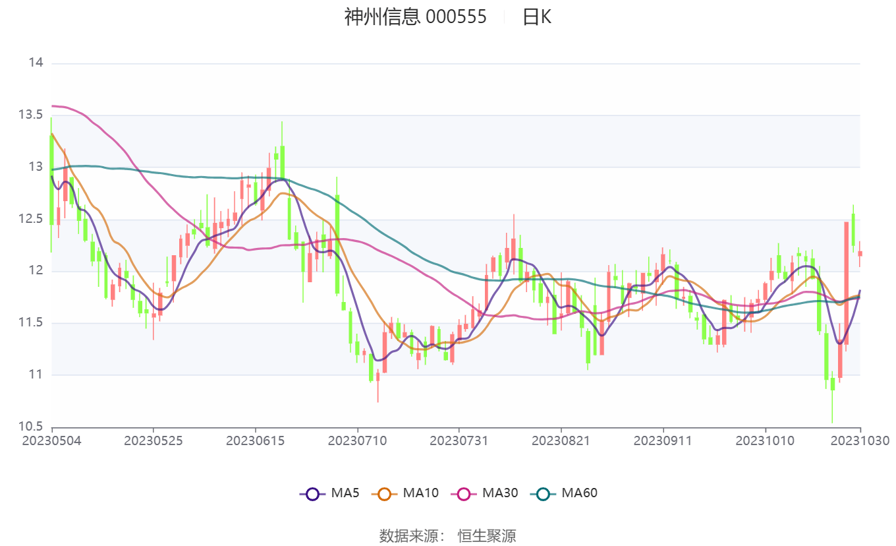896x546 pixels.
Task: Click the 13.5 price axis label
Action: click(x=31, y=115)
